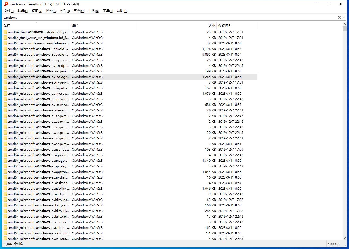Open the 编辑(E) menu
This screenshot has height=249, width=349.
tap(23, 11)
